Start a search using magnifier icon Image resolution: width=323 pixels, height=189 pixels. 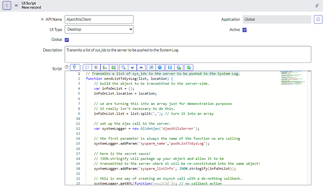click(123, 67)
